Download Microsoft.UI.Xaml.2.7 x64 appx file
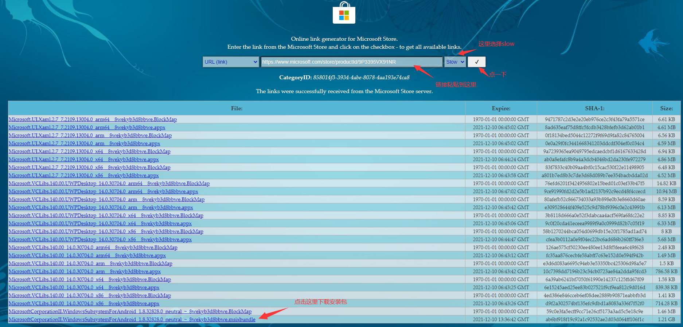The image size is (683, 327). (83, 159)
